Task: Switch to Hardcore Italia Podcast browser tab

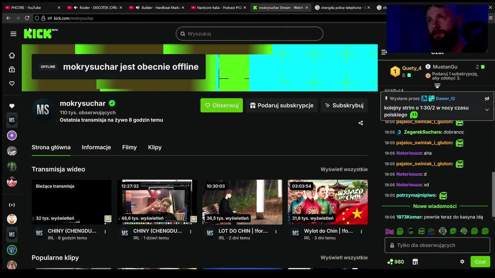Action: [x=218, y=7]
